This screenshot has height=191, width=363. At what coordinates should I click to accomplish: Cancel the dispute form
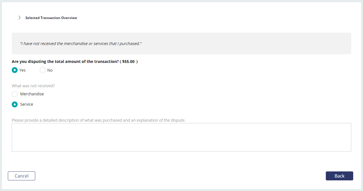pos(22,176)
